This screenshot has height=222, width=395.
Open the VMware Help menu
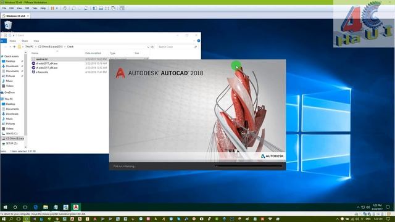click(43, 8)
